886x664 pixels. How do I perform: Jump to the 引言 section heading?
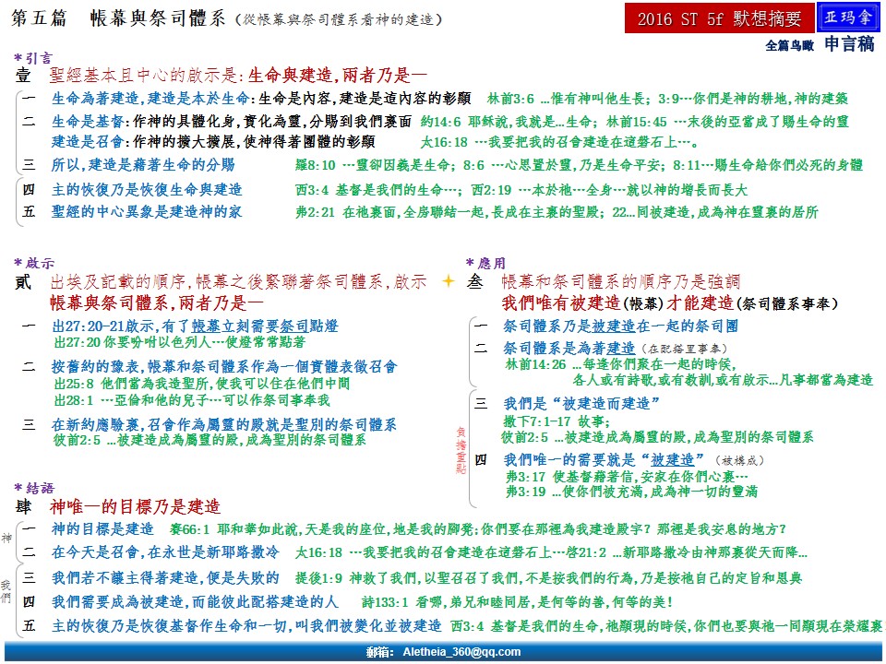pos(37,57)
